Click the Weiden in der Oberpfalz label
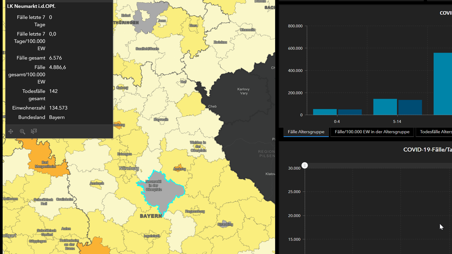The width and height of the screenshot is (452, 254). pos(198,146)
